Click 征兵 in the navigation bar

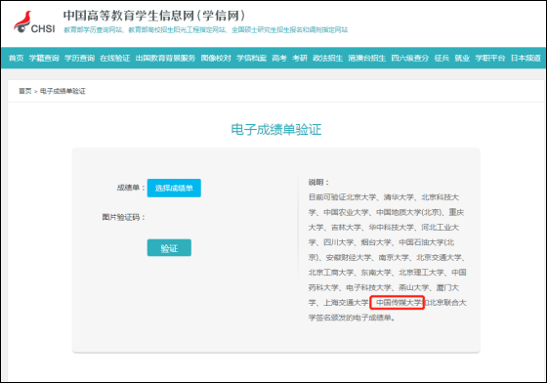point(442,58)
